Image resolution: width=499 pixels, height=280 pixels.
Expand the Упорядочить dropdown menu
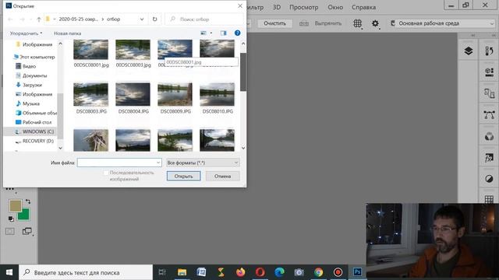26,33
